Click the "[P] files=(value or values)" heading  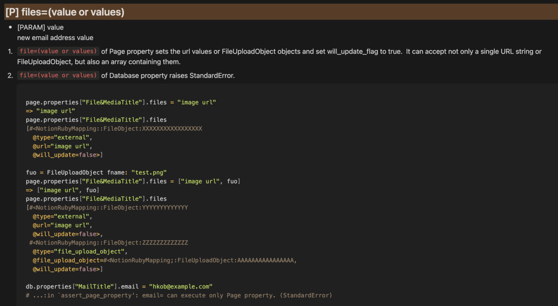coord(65,13)
